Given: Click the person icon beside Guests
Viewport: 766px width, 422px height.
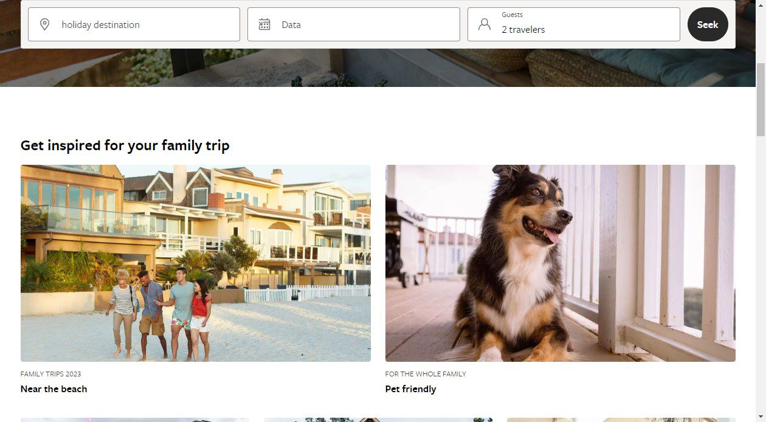Looking at the screenshot, I should 485,24.
